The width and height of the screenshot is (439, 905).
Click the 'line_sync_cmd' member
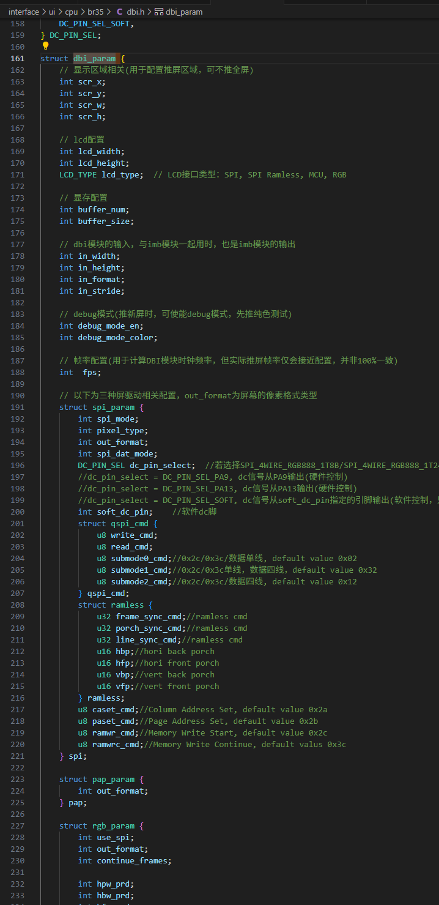146,640
